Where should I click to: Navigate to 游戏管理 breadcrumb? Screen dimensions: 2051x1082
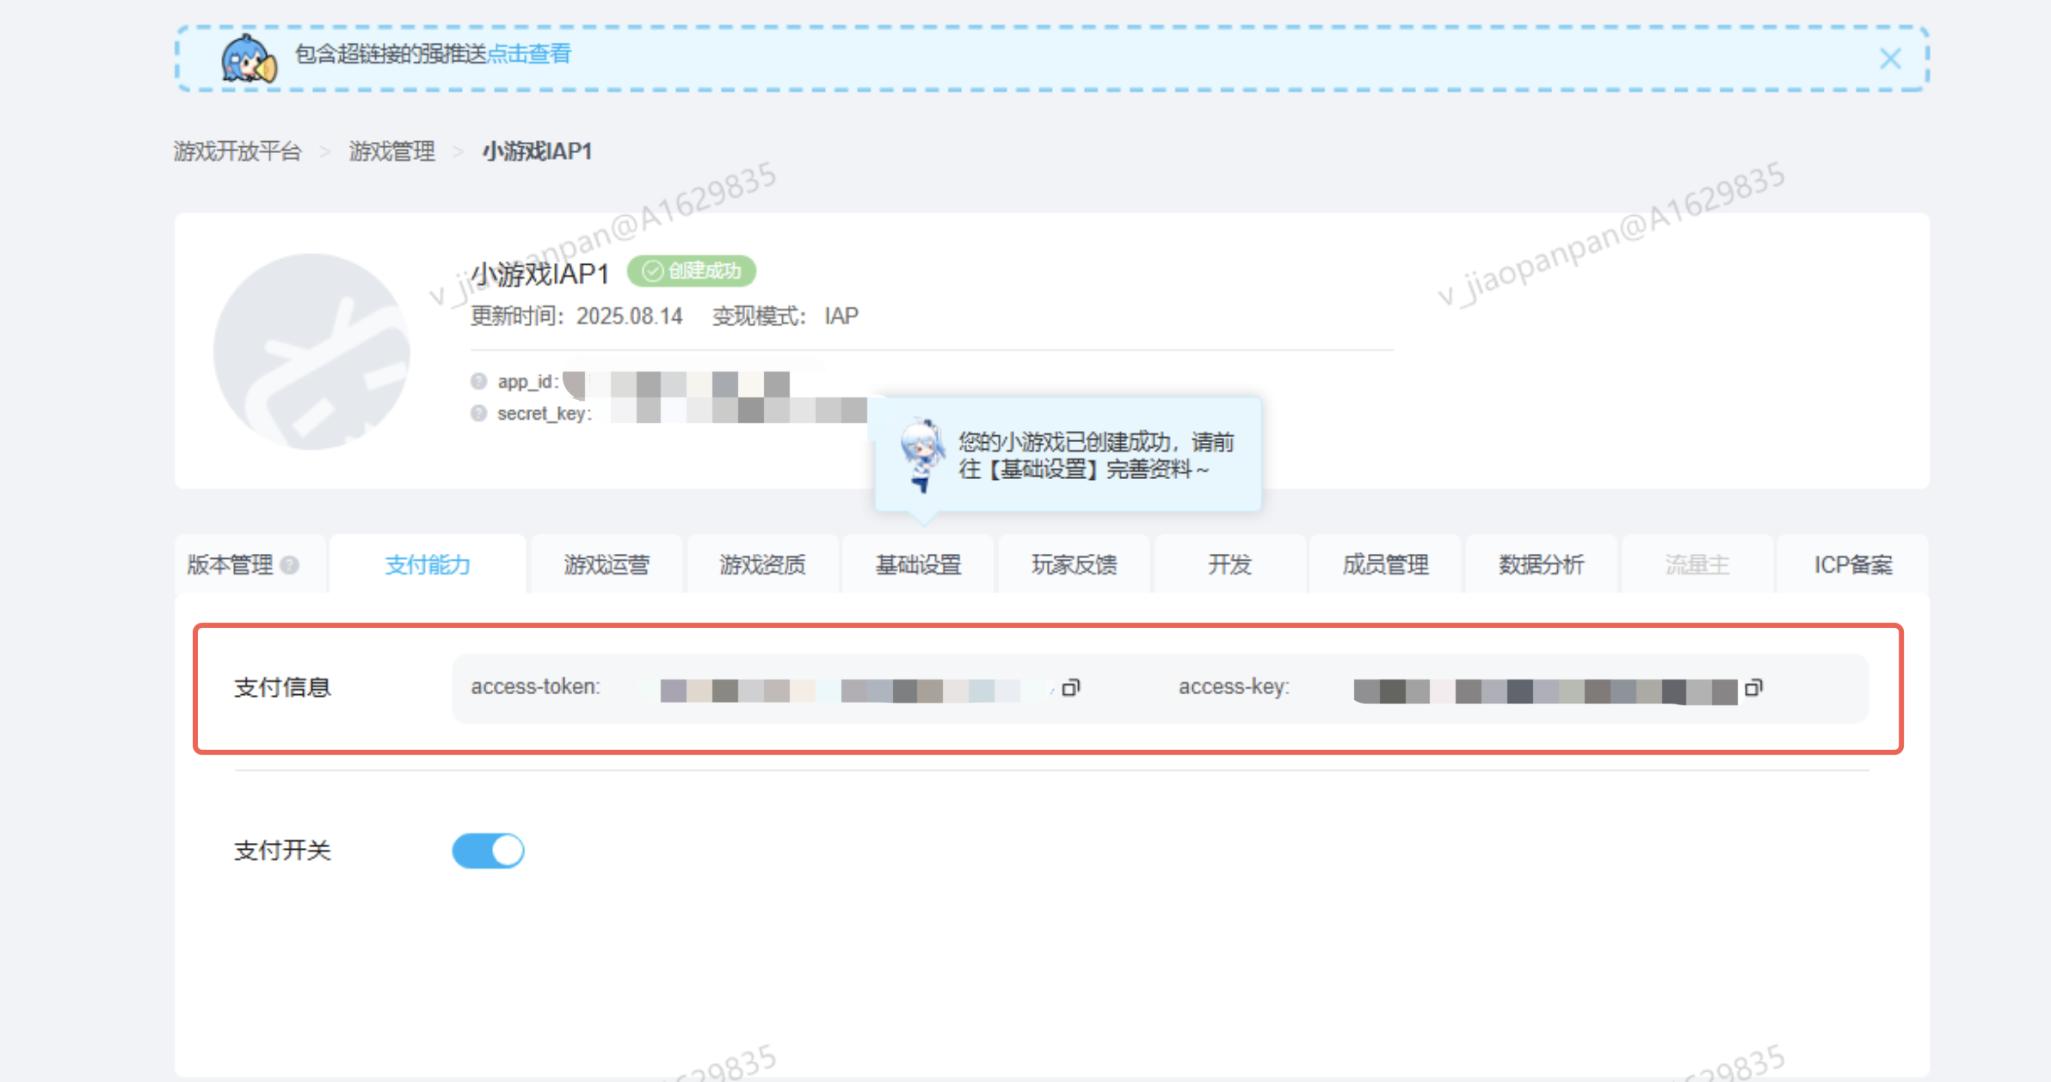(x=391, y=151)
